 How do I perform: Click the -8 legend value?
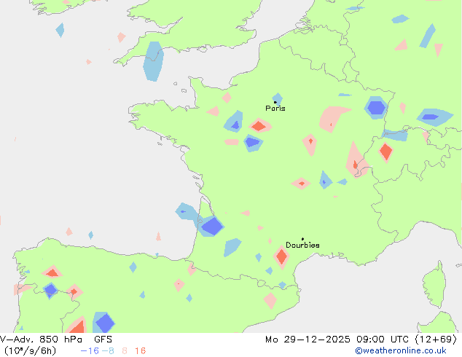click(108, 351)
